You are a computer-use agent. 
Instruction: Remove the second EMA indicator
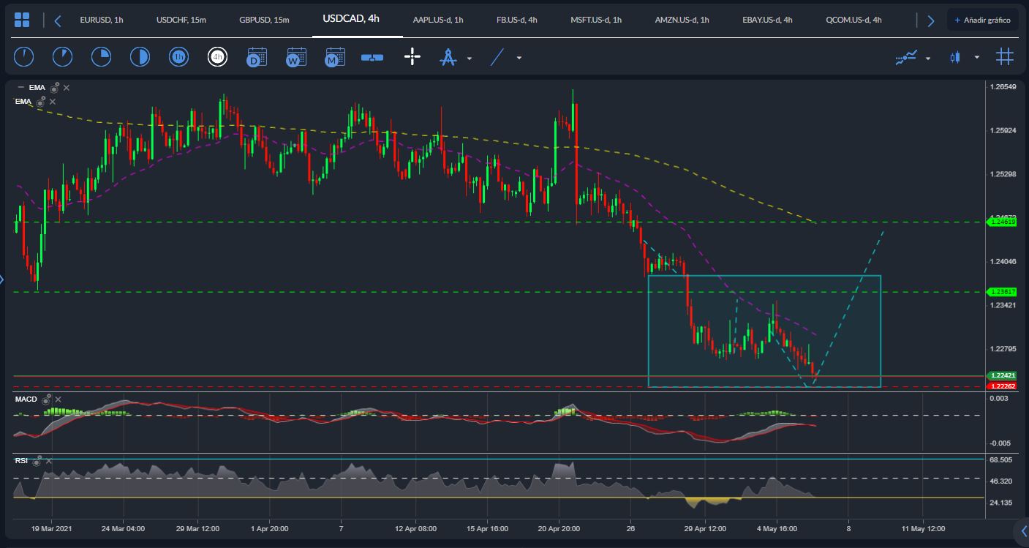tap(53, 102)
